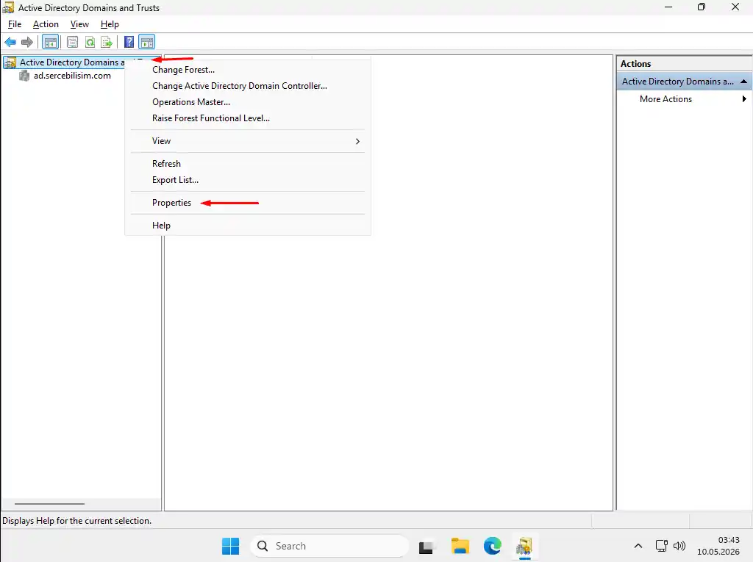
Task: Click Active Directory Domains tree root icon
Action: 10,62
